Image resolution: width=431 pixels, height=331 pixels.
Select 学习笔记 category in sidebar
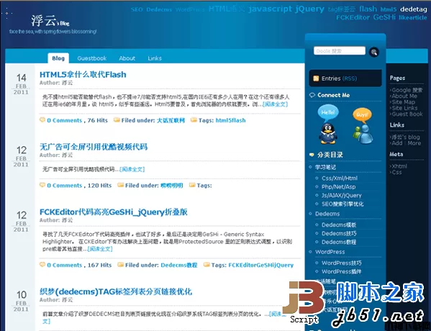coord(325,167)
